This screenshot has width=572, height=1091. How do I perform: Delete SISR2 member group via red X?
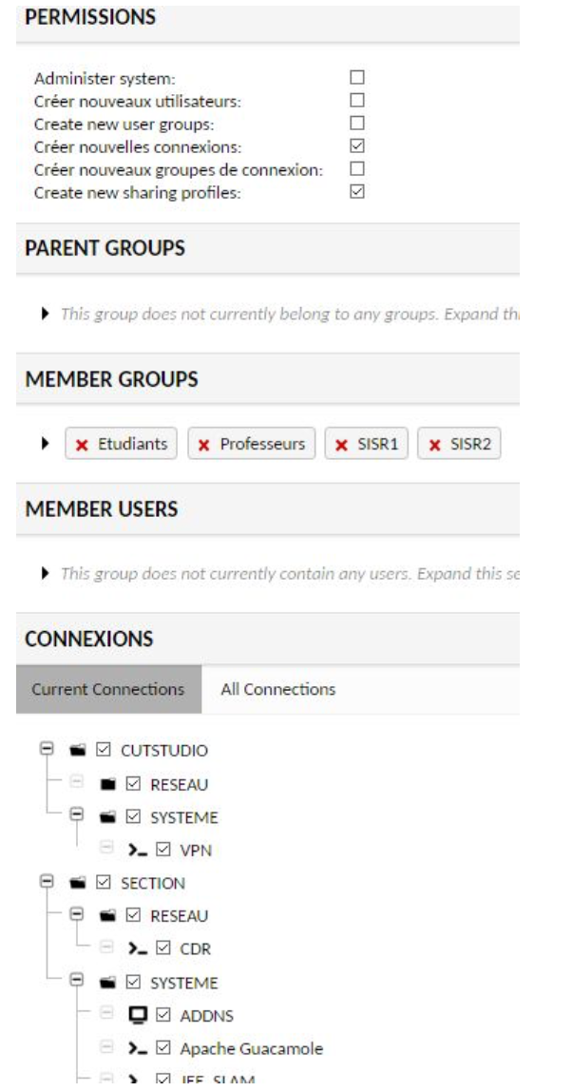click(x=434, y=445)
